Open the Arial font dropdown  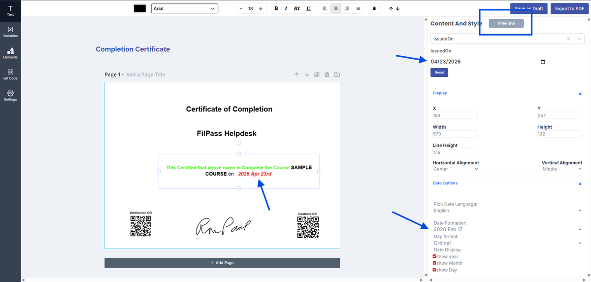coord(184,8)
